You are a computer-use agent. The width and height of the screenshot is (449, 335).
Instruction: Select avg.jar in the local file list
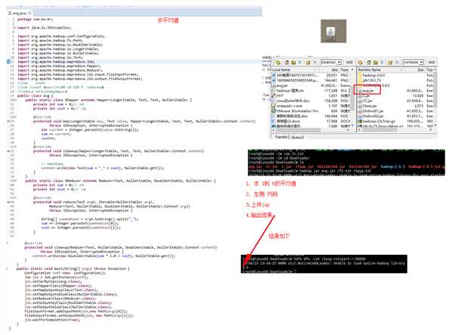[283, 85]
